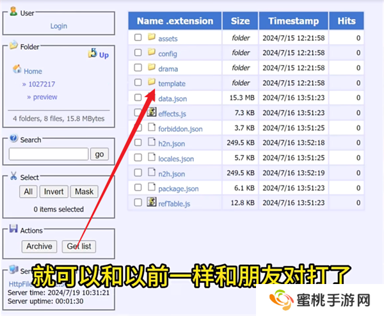Sort by the Name .extension column header
The width and height of the screenshot is (384, 316).
point(175,20)
